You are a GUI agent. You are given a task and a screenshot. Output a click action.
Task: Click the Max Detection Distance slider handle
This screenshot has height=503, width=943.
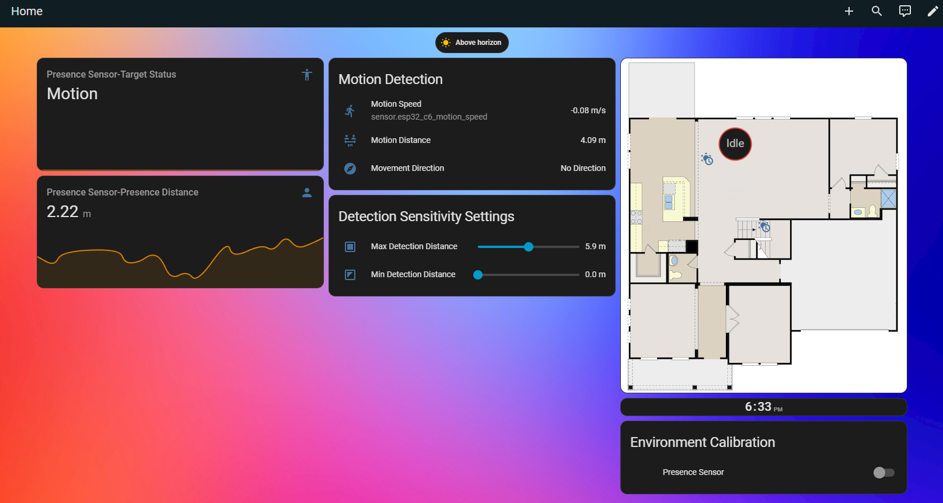click(529, 247)
